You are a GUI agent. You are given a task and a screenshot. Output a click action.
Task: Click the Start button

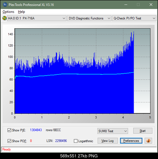pyautogui.click(x=143, y=131)
